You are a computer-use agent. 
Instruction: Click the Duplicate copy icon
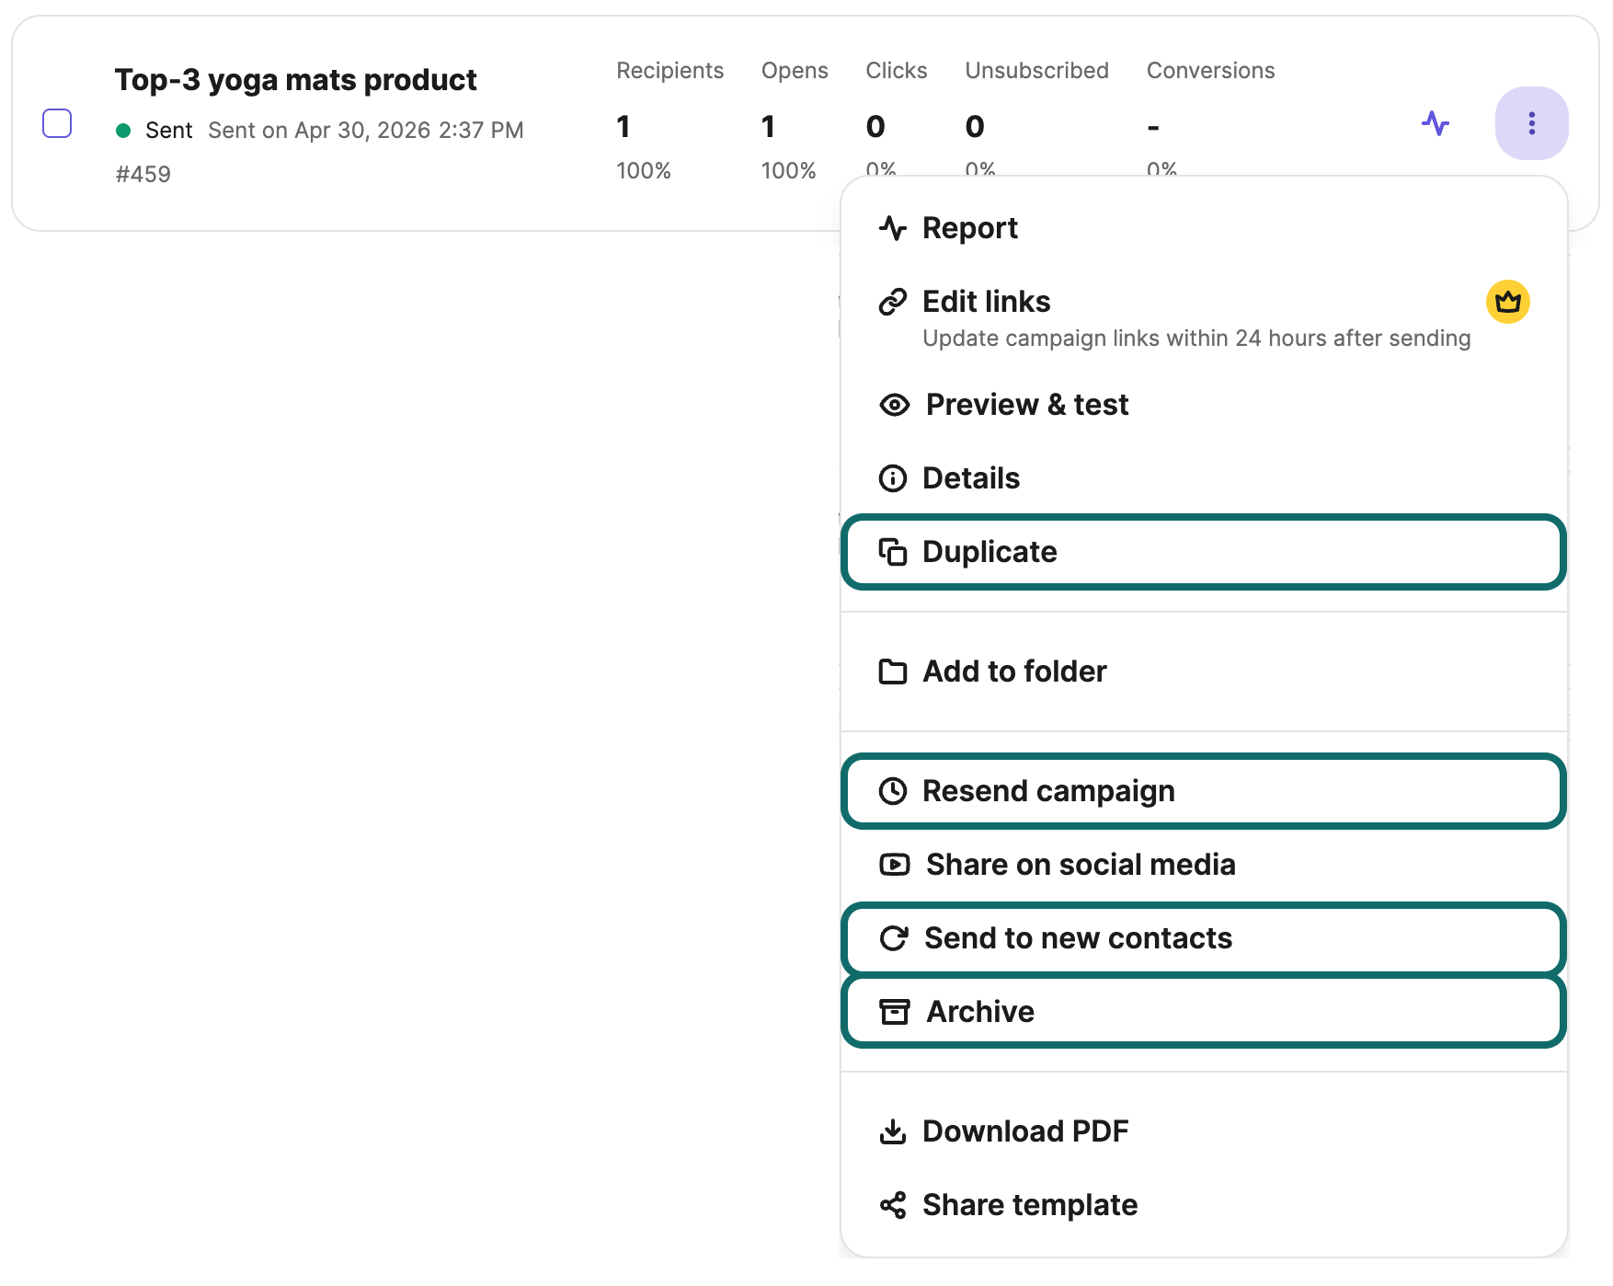point(893,552)
